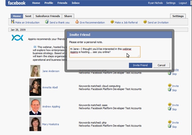The height and width of the screenshot is (135, 192).
Task: Confirm with the Invite Friend button
Action: tap(140, 65)
